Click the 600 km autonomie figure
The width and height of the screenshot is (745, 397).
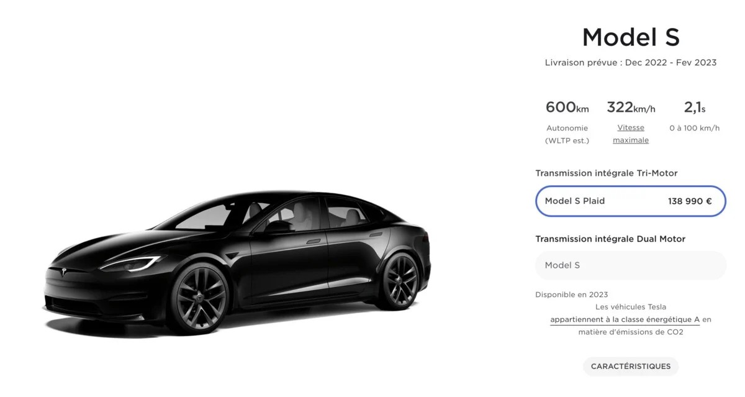[567, 107]
